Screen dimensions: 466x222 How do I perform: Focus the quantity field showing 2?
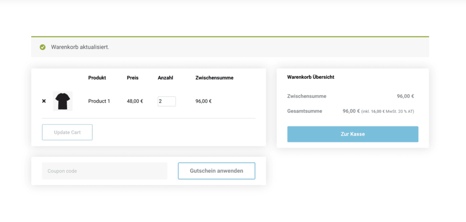[167, 101]
